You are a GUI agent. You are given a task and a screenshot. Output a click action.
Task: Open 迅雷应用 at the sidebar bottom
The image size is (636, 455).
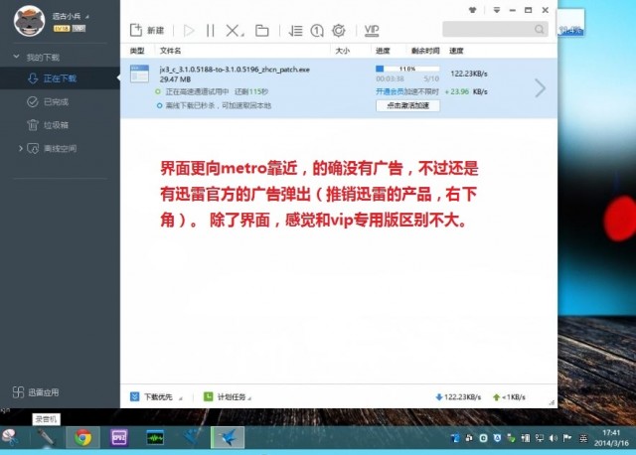[36, 392]
